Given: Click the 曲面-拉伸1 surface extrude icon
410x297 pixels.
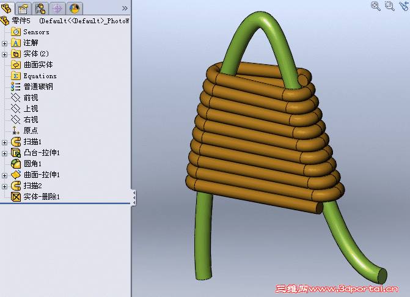Looking at the screenshot, I should coord(16,175).
